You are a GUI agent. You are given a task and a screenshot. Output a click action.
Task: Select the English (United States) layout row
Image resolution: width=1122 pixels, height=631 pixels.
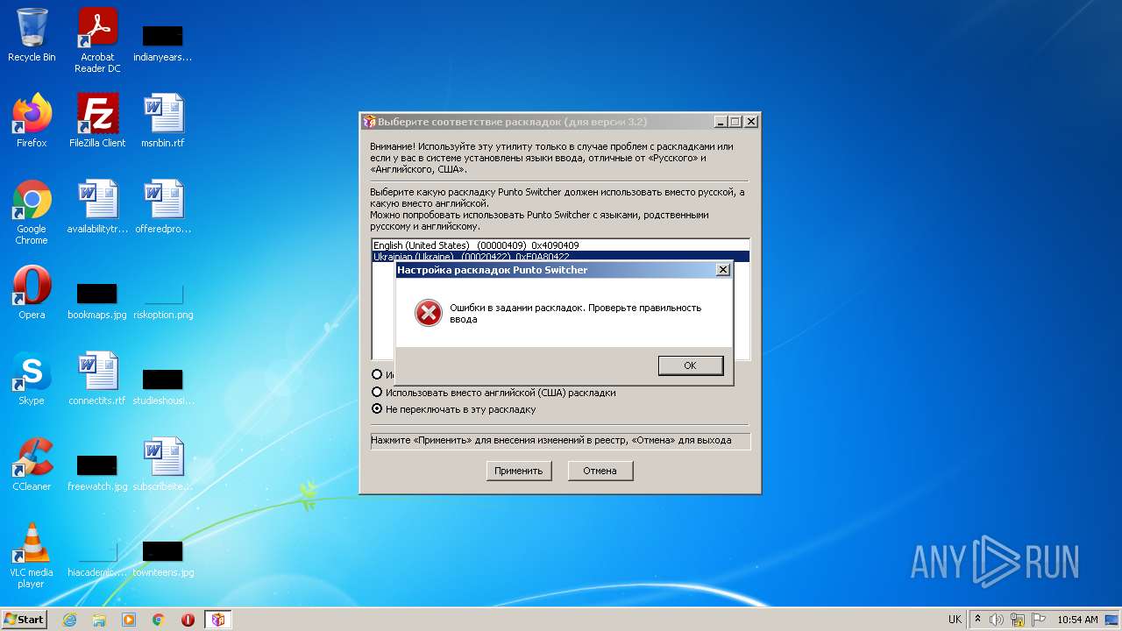point(560,245)
